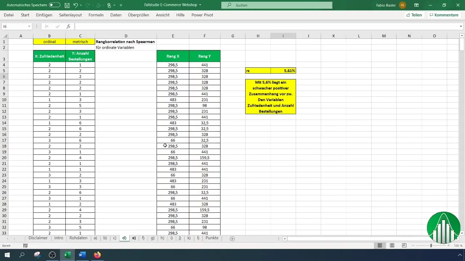The image size is (465, 261).
Task: Switch to the Intro sheet tab
Action: coord(58,238)
